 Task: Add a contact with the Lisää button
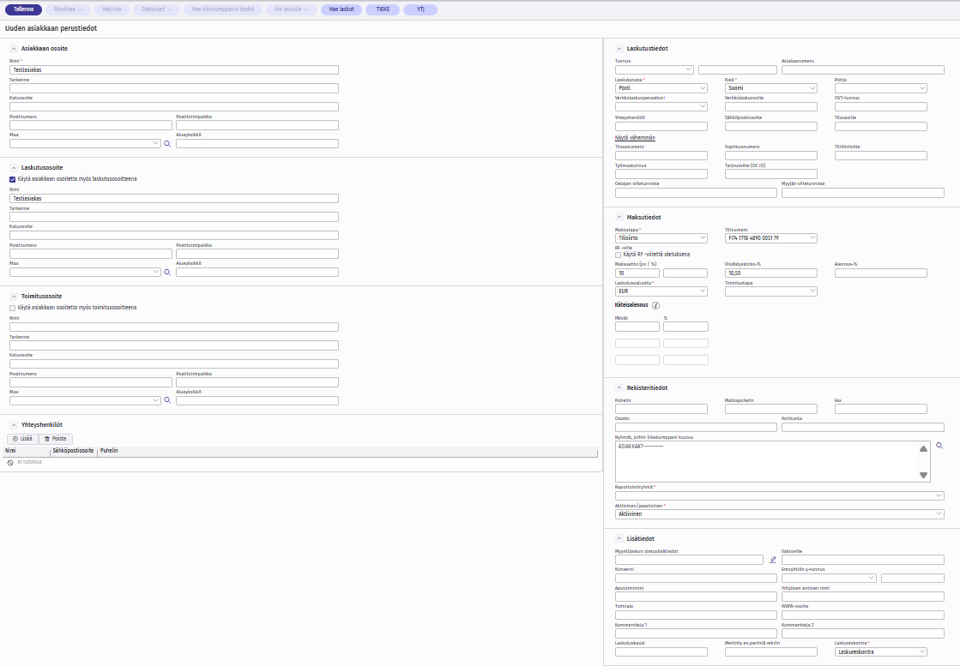23,438
